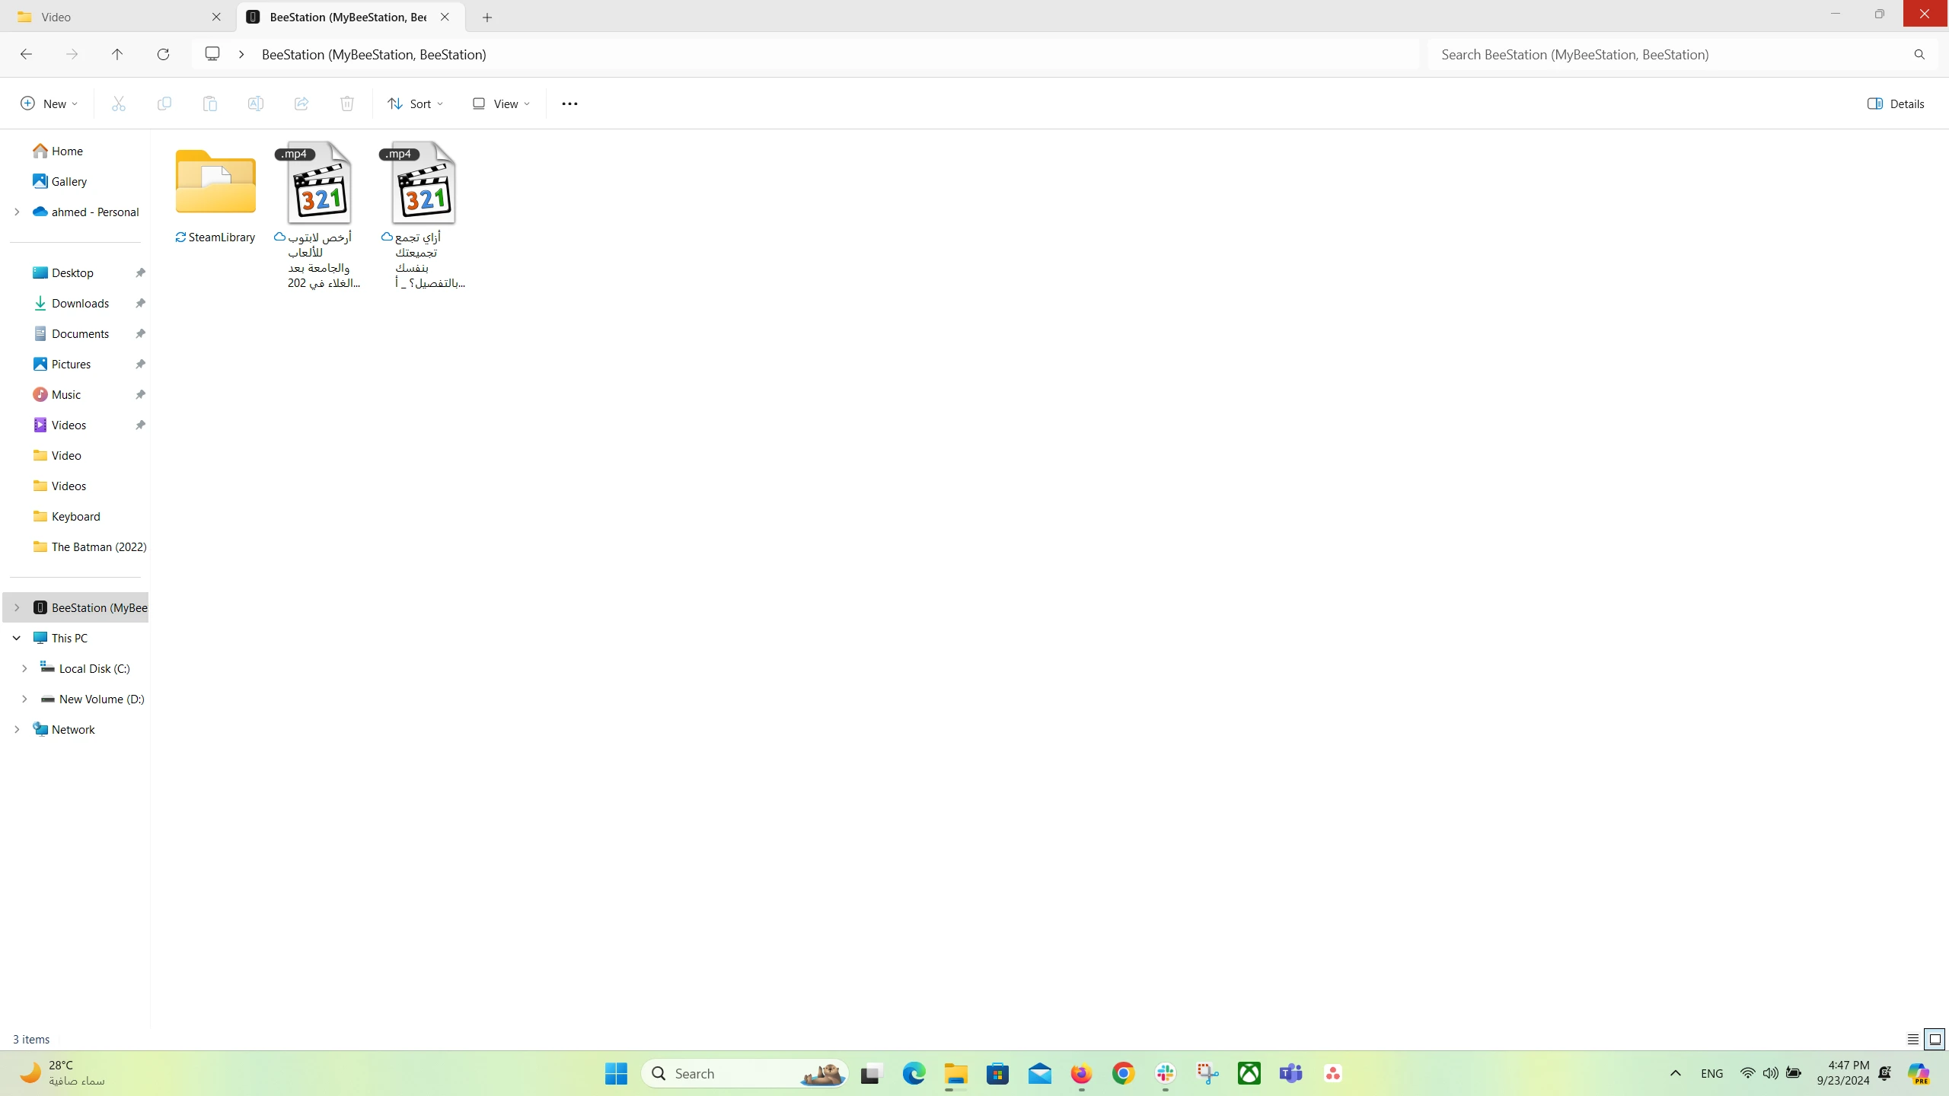
Task: Go back with the Back arrow
Action: tap(26, 54)
